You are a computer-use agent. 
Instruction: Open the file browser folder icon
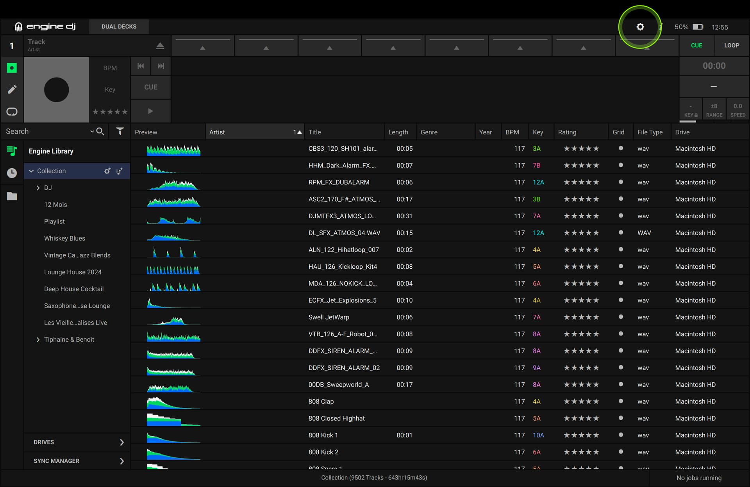[x=12, y=196]
